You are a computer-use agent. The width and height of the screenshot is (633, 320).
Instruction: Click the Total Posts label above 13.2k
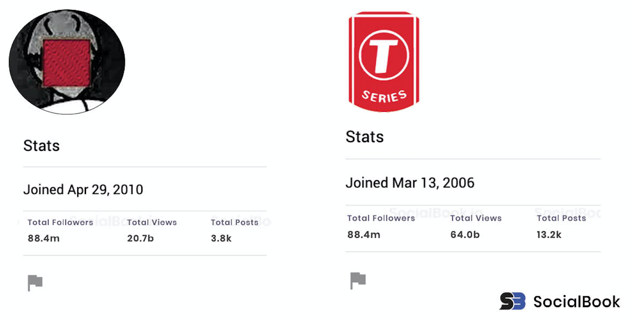click(x=561, y=218)
